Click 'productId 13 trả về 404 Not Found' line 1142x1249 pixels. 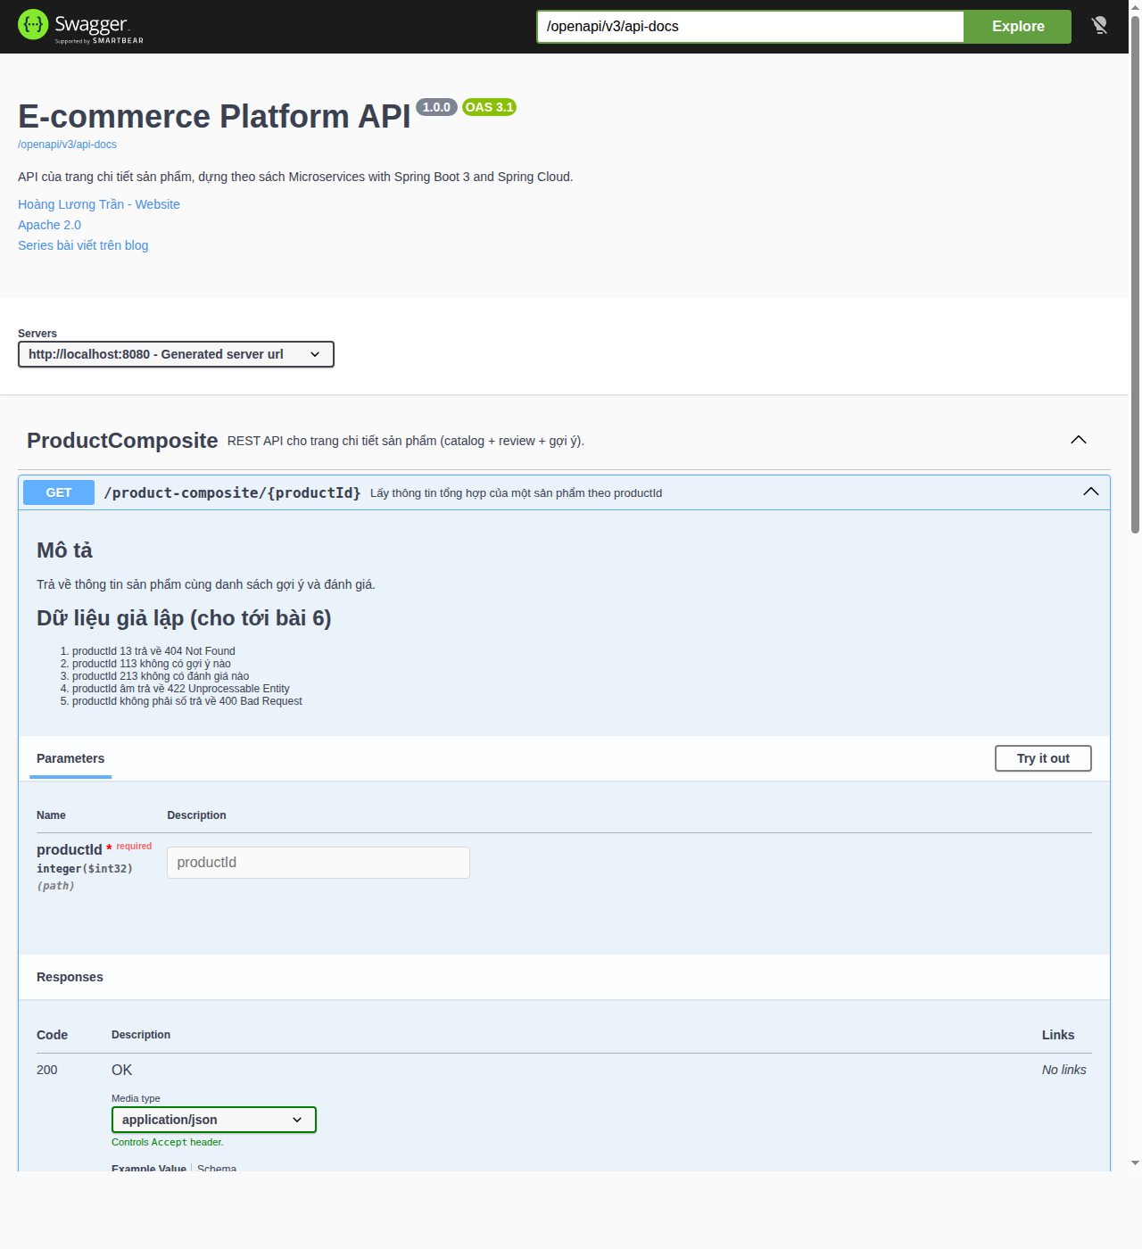pos(153,651)
